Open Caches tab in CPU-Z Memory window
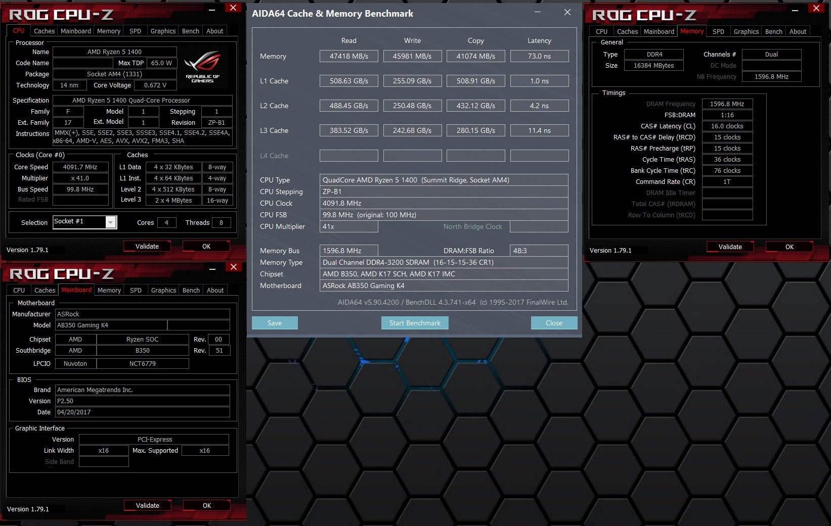Screen dimensions: 831x526 [x=627, y=31]
